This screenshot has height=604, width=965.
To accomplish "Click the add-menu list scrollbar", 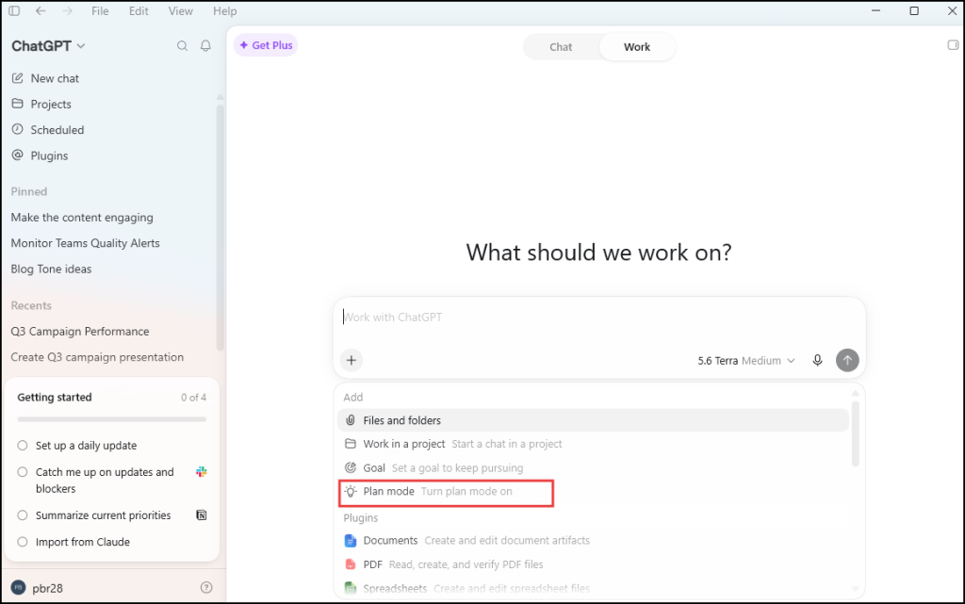I will [x=855, y=433].
